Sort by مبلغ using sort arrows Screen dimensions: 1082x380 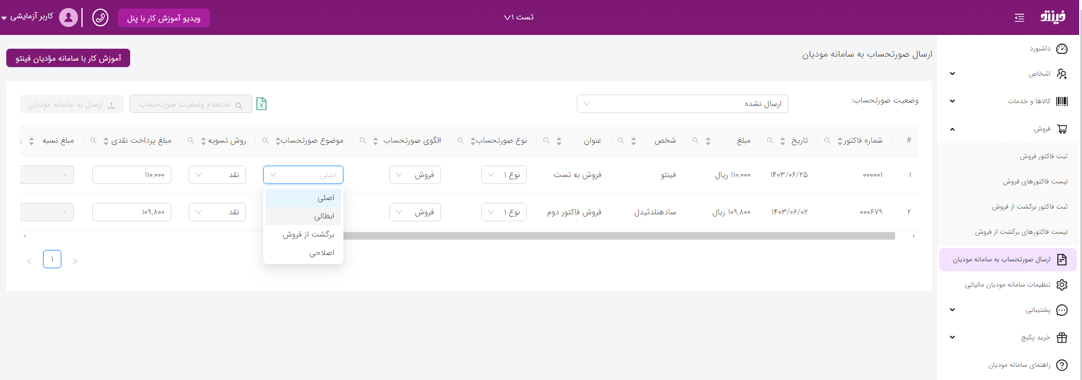click(708, 141)
